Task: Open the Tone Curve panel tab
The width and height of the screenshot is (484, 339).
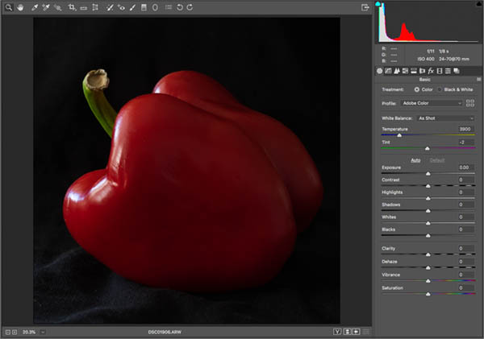Action: (x=388, y=71)
